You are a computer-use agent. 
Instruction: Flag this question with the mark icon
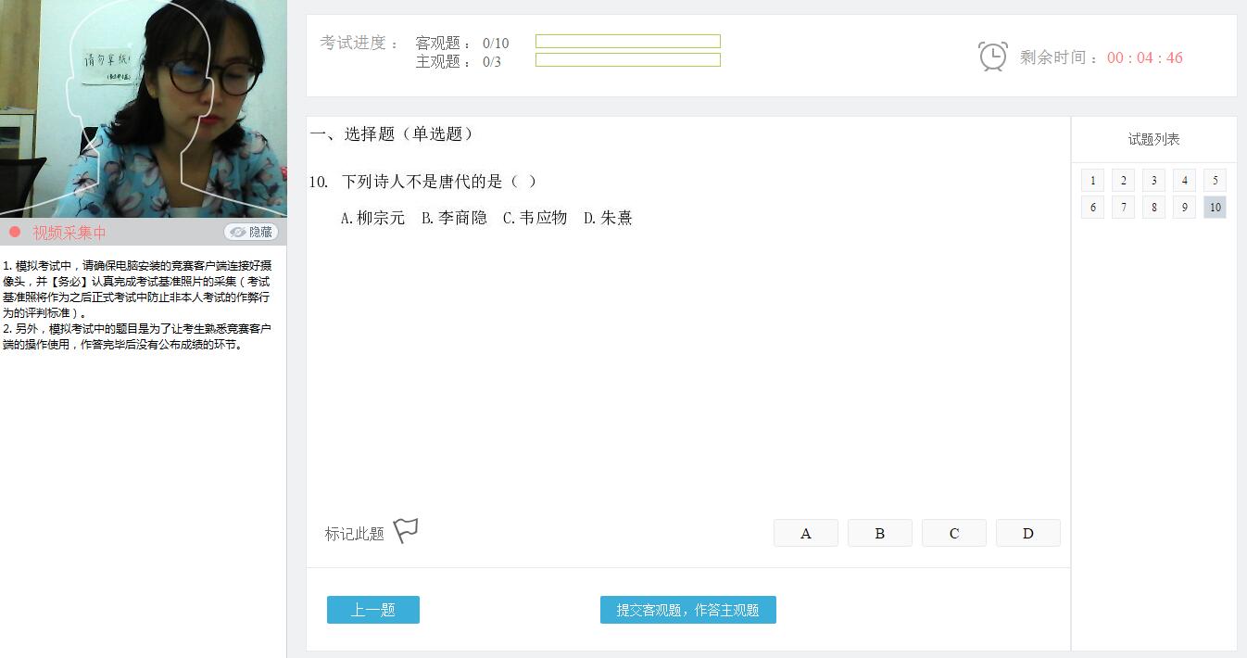(x=406, y=531)
